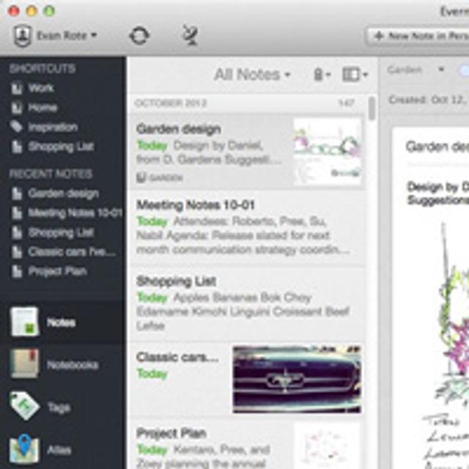Open Shopping List in Recent Notes

(53, 232)
